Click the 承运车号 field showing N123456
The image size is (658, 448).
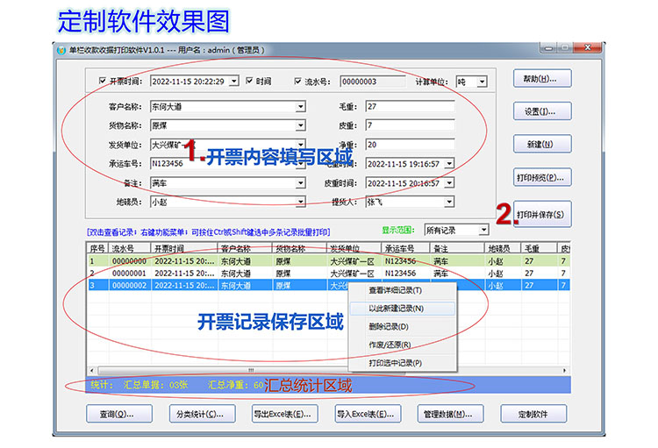[227, 164]
